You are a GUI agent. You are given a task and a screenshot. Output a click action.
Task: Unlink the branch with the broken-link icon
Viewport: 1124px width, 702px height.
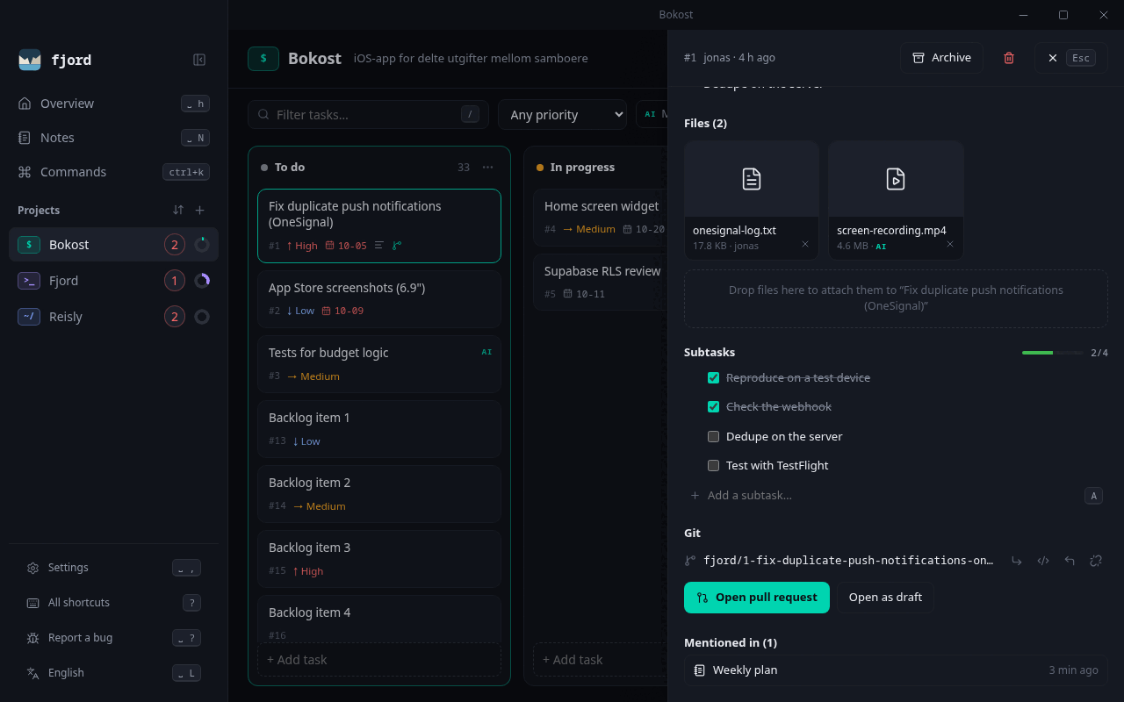click(1096, 561)
